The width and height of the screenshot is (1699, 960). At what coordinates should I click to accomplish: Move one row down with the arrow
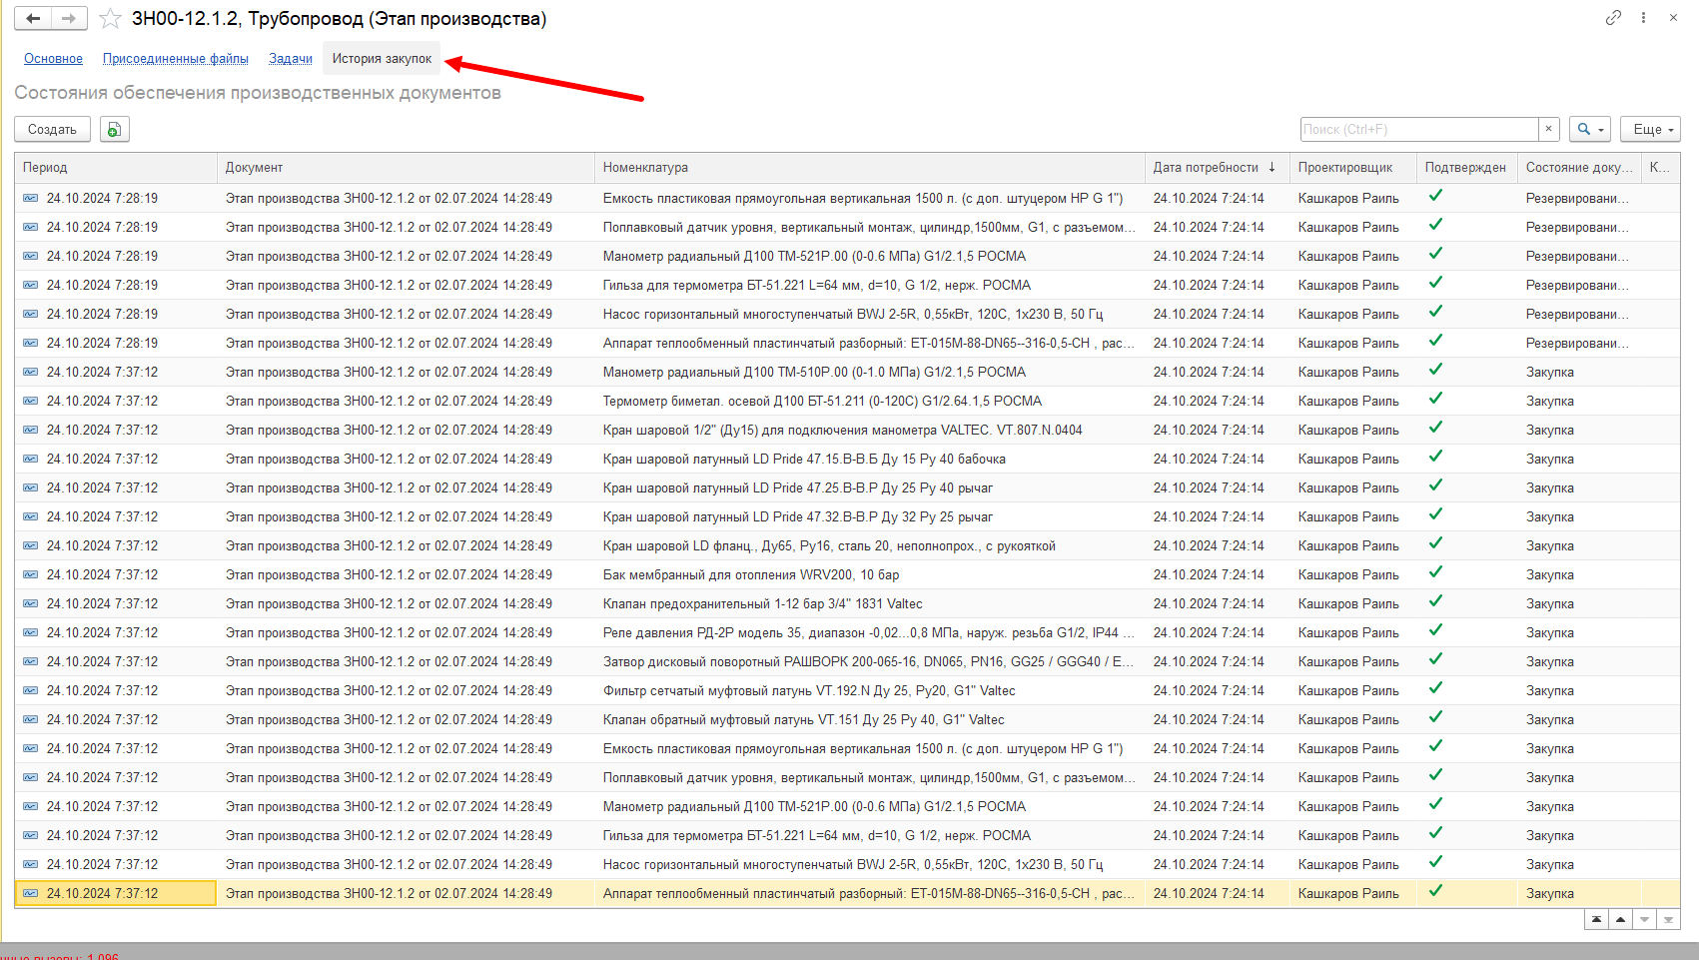(x=1644, y=919)
